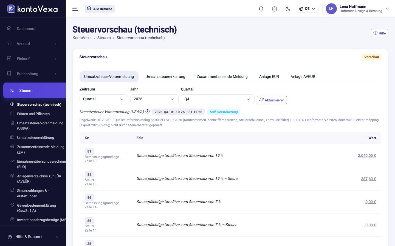Open the Zeitraum dropdown

tap(104, 99)
